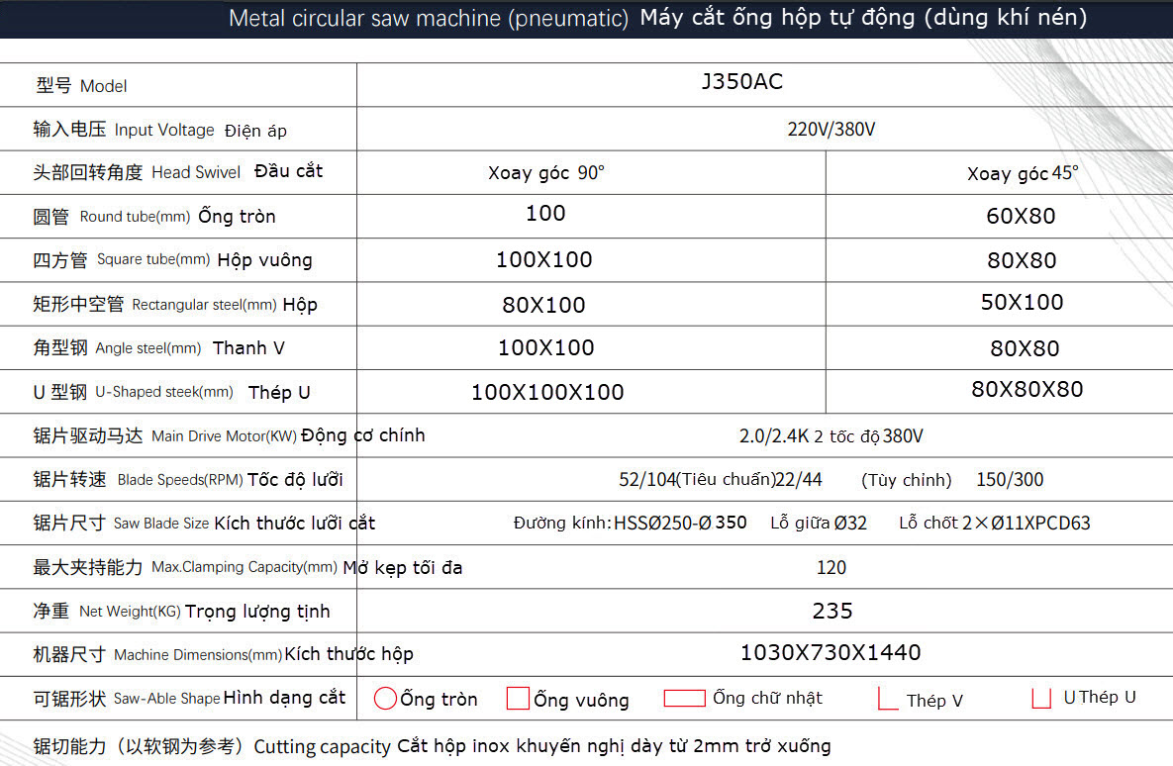Click the 220V/380V input voltage value
Viewport: 1173px width, 766px height.
(x=831, y=130)
